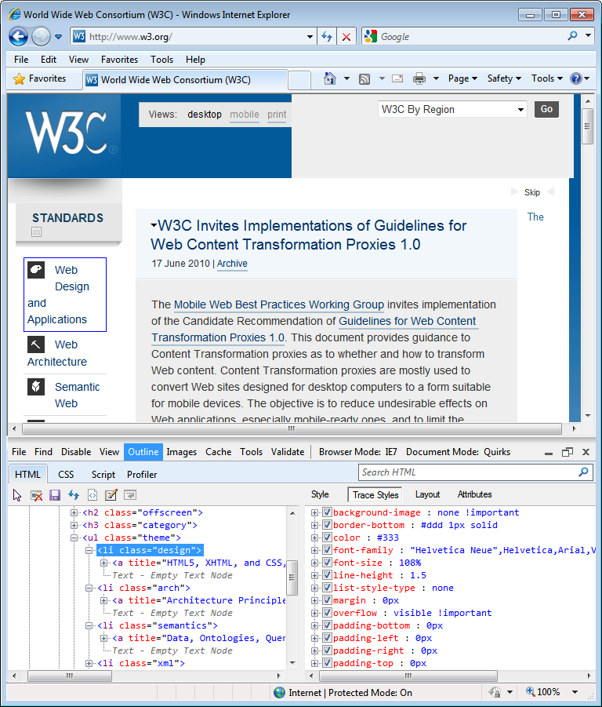602x707 pixels.
Task: Switch to the CSS tab
Action: pos(66,474)
